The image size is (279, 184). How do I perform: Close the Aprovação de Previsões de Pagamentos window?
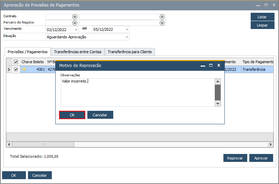coord(274,5)
